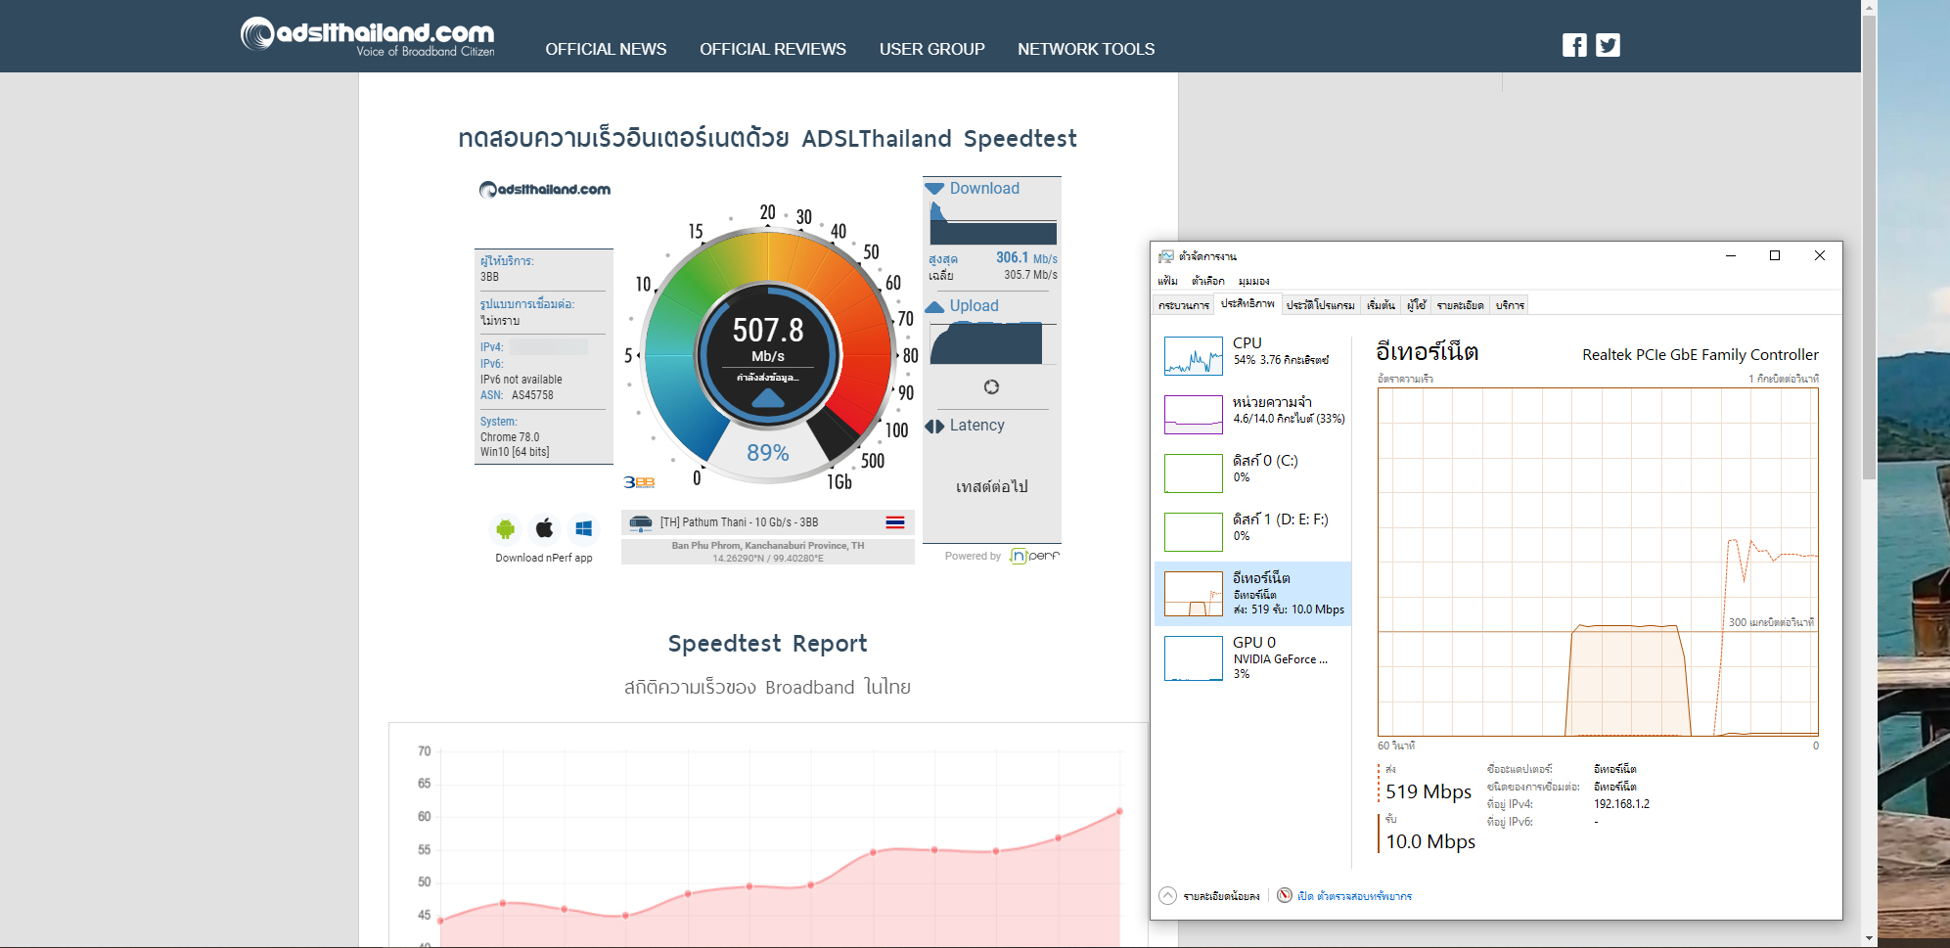
Task: Click the Task Manager title bar icon
Action: pos(1165,256)
